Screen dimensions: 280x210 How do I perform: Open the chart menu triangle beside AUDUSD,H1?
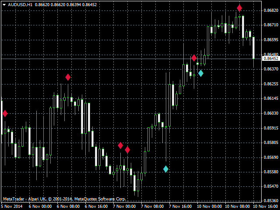[x=4, y=5]
